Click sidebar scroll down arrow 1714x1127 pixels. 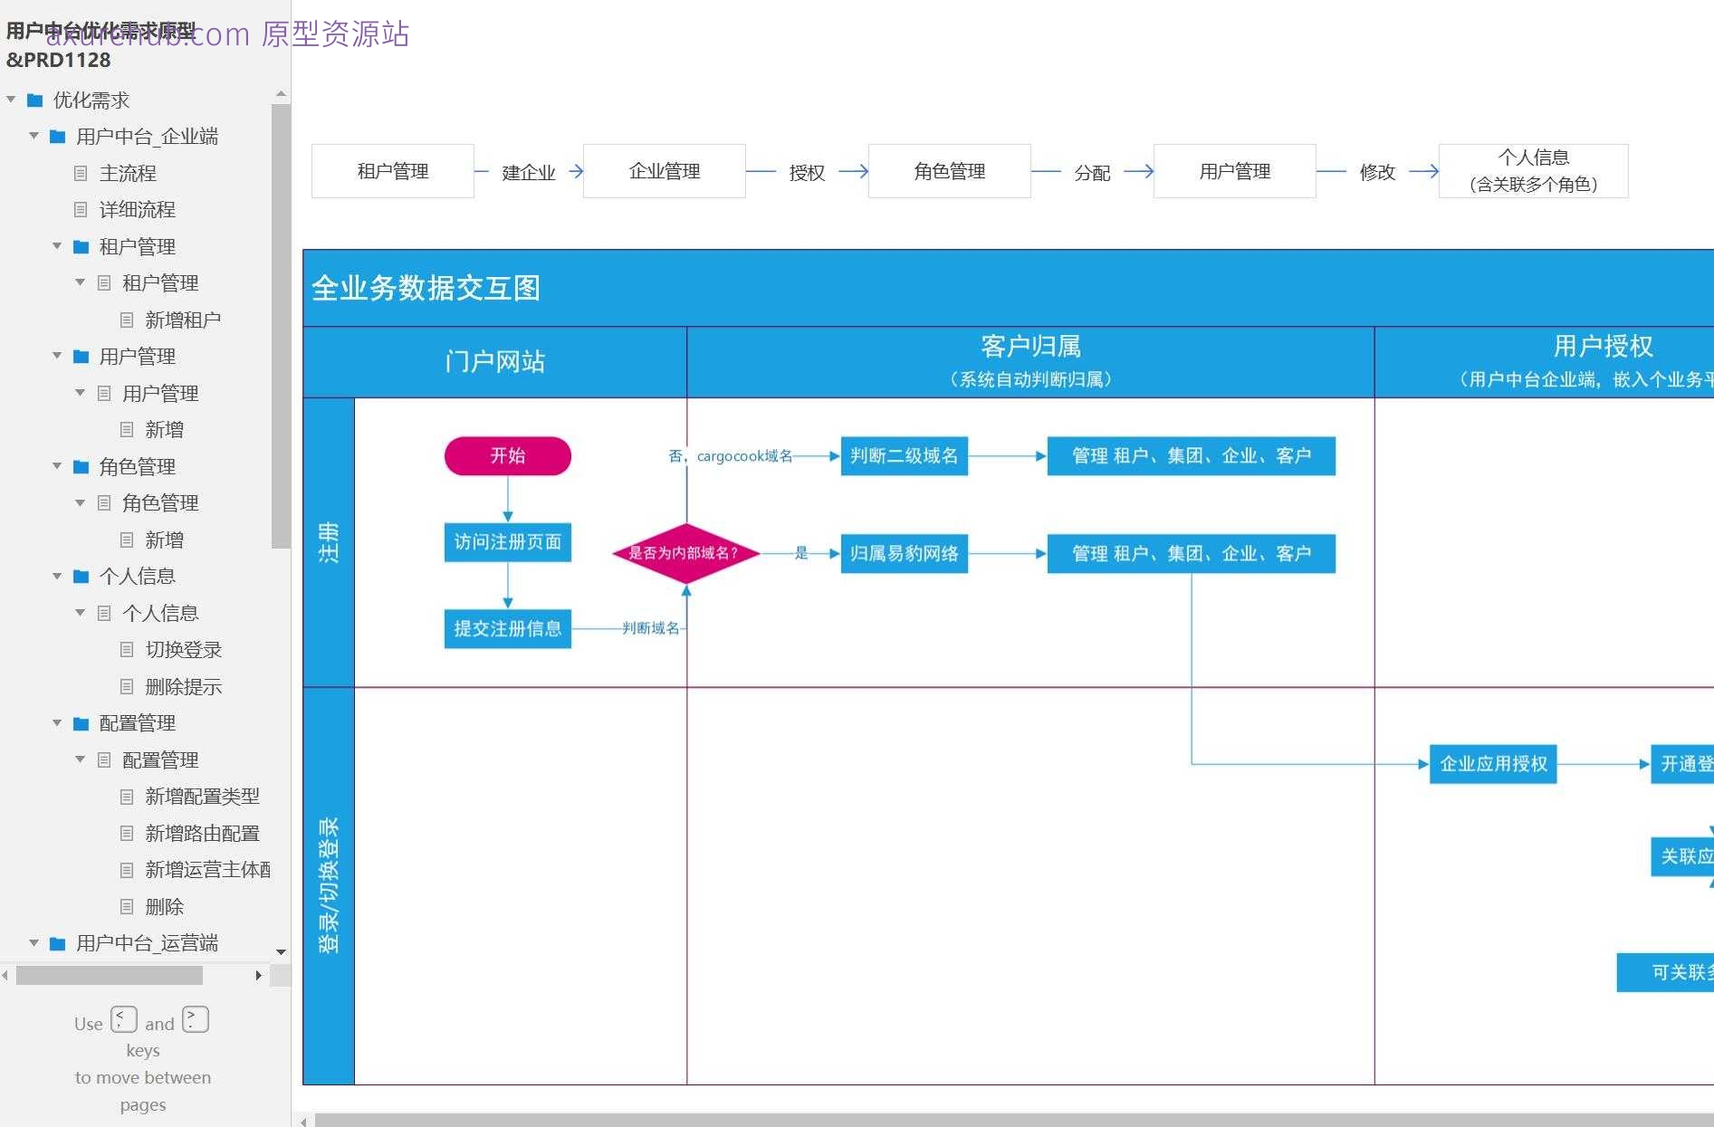(281, 951)
